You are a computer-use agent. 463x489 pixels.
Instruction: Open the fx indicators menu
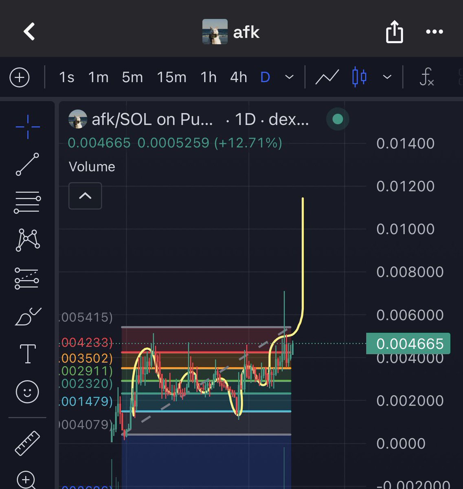pos(426,77)
